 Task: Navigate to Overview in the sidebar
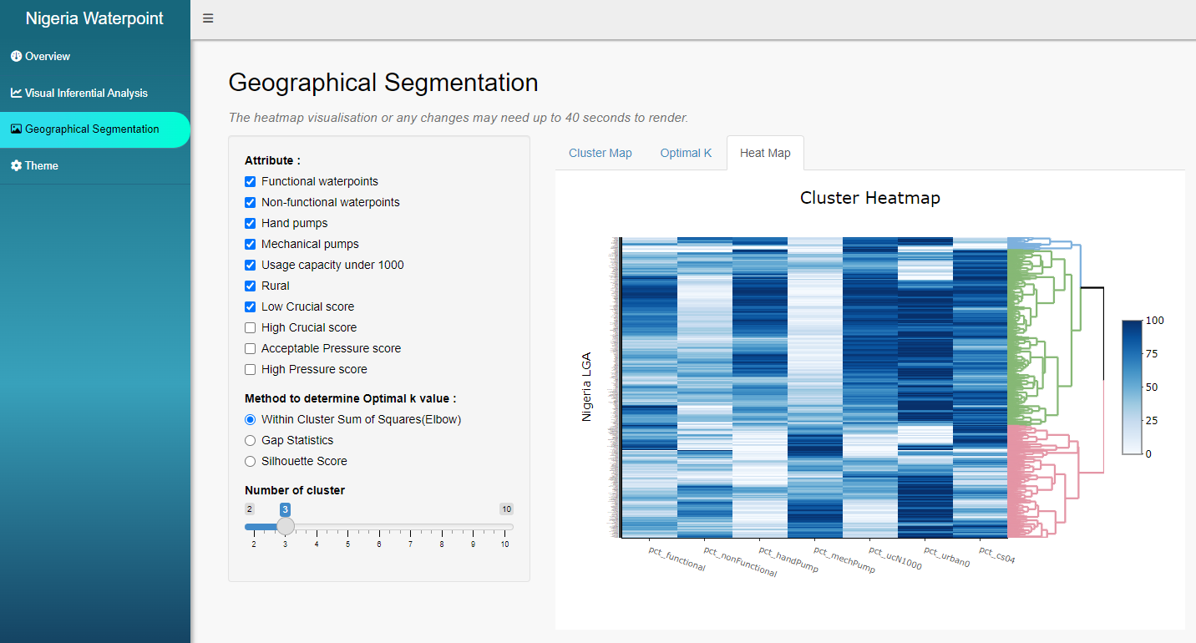click(x=46, y=56)
